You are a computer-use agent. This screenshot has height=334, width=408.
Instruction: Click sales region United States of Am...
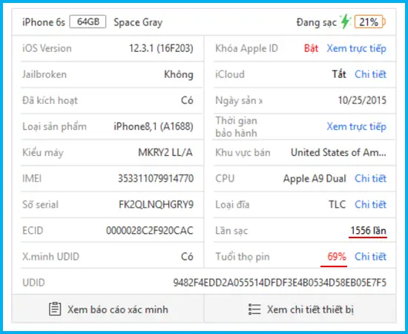(x=338, y=153)
